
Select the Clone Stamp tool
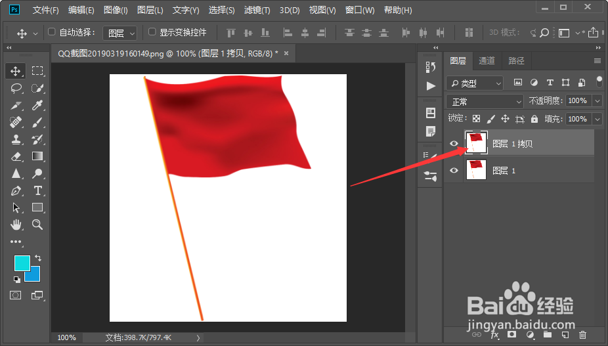click(x=16, y=139)
